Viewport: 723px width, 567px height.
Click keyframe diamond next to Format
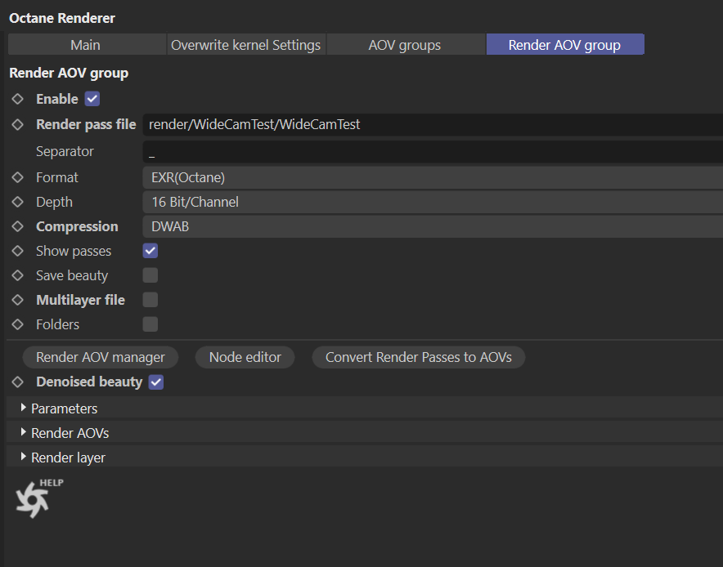click(18, 177)
